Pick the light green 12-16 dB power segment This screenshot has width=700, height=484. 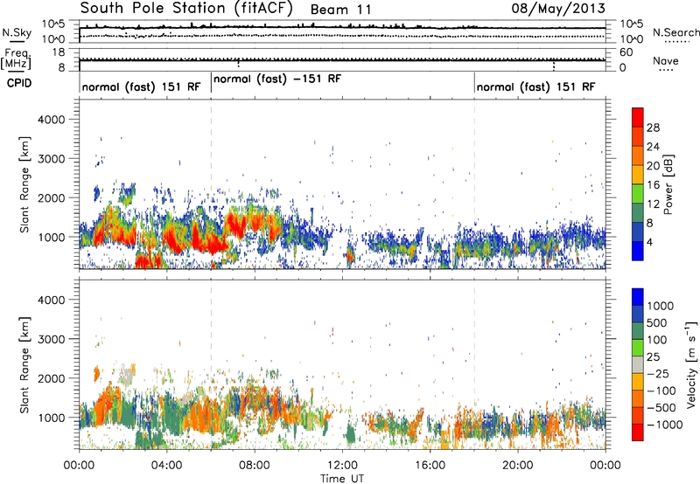coord(638,194)
